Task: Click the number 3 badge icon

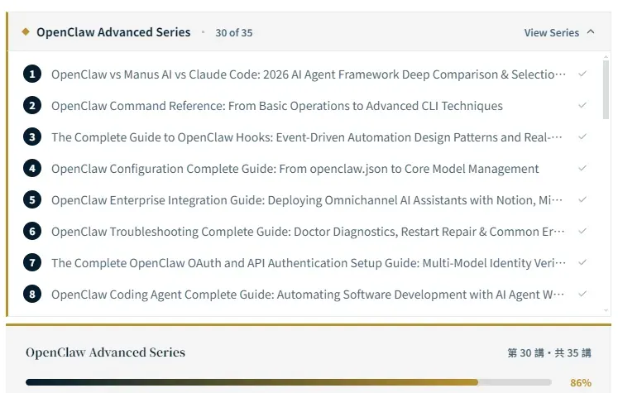Action: [x=32, y=137]
